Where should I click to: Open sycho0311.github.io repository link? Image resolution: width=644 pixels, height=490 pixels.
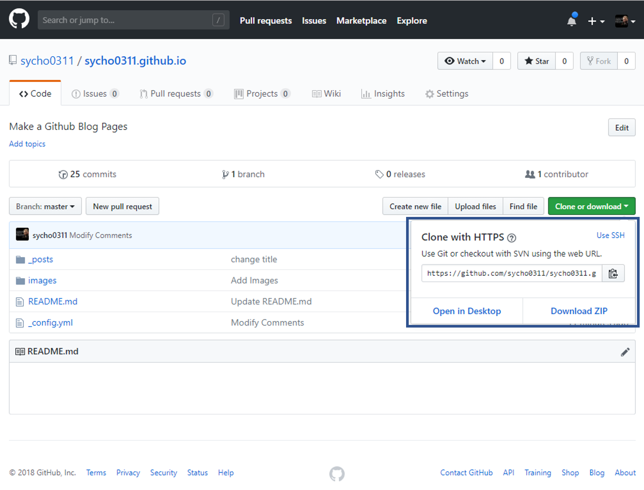point(135,61)
